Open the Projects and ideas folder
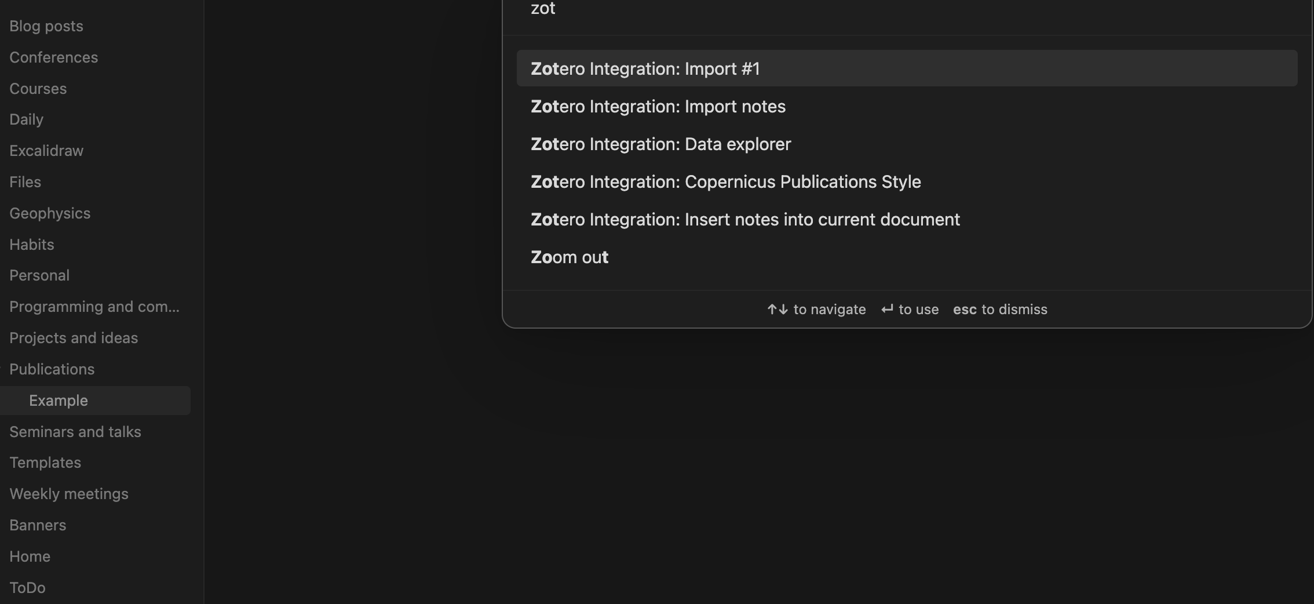 (x=73, y=337)
